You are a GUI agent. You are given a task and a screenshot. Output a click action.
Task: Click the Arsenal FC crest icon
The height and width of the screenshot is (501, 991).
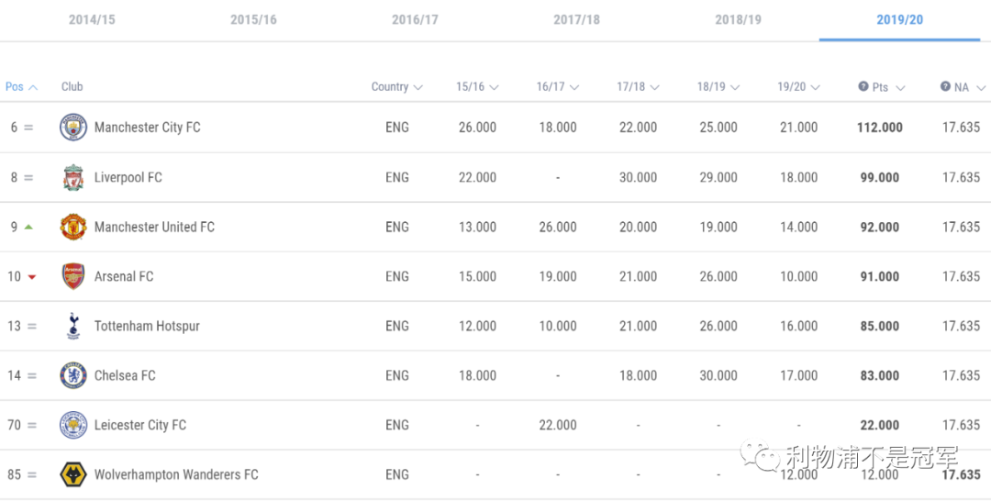coord(73,276)
